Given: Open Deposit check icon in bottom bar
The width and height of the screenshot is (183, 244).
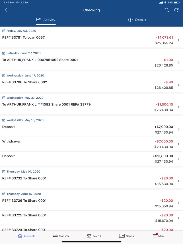Looking at the screenshot, I should 122,236.
